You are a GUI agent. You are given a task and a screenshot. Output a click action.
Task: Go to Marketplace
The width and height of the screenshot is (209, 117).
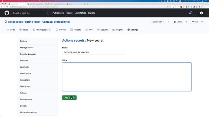(80, 13)
